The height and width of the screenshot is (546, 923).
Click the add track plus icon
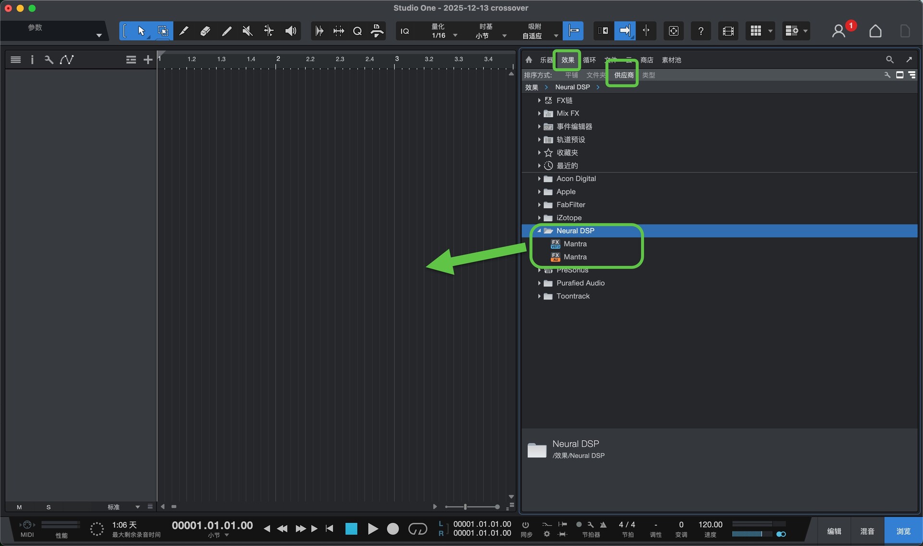[x=148, y=60]
